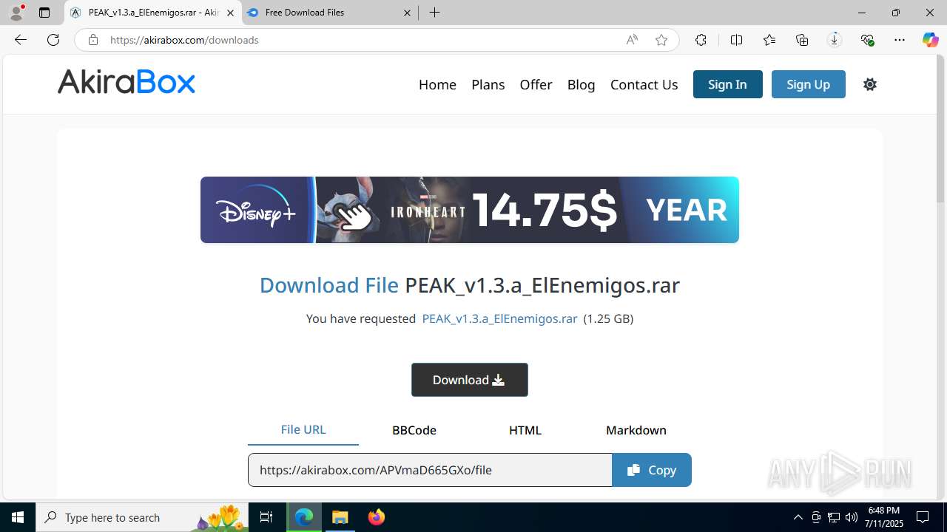947x532 pixels.
Task: Visit the Blog page
Action: coord(581,84)
